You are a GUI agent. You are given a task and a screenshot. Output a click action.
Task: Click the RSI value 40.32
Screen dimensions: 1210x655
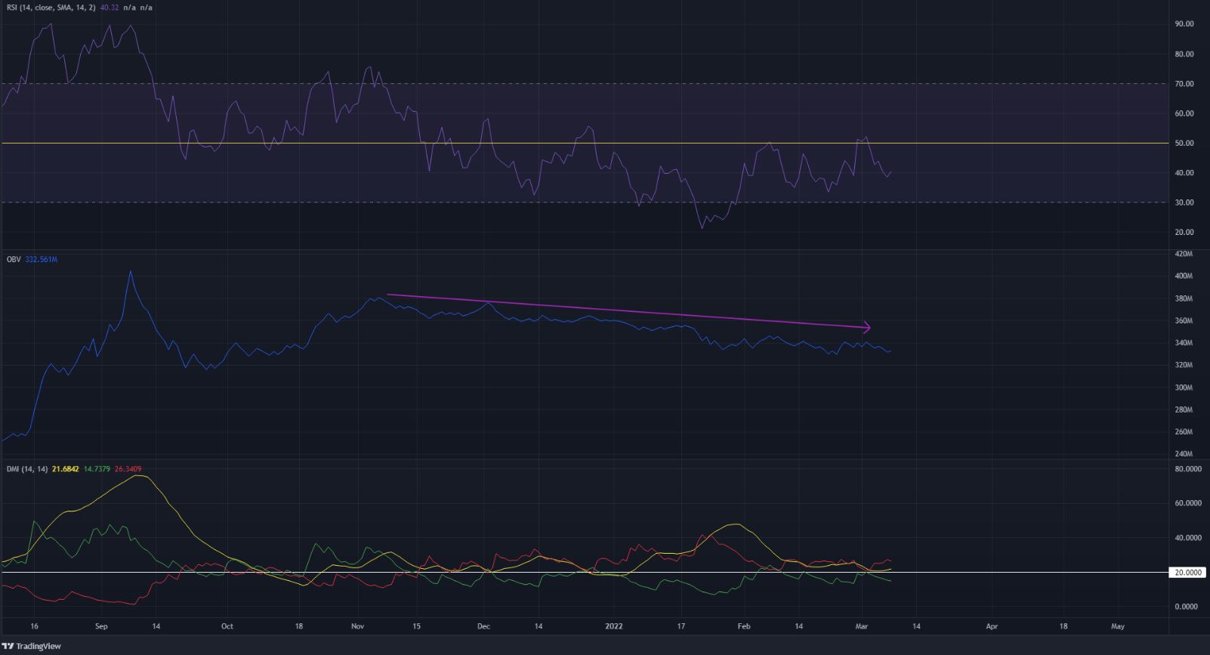click(x=110, y=6)
